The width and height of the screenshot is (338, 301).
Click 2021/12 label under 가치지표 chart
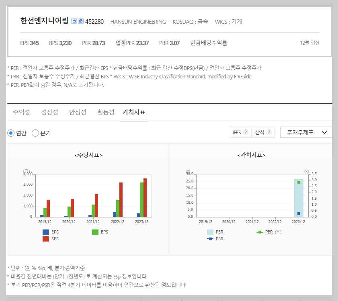tap(252, 222)
